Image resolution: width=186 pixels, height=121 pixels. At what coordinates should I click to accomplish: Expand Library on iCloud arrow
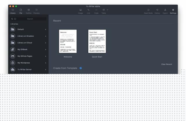coord(46,43)
